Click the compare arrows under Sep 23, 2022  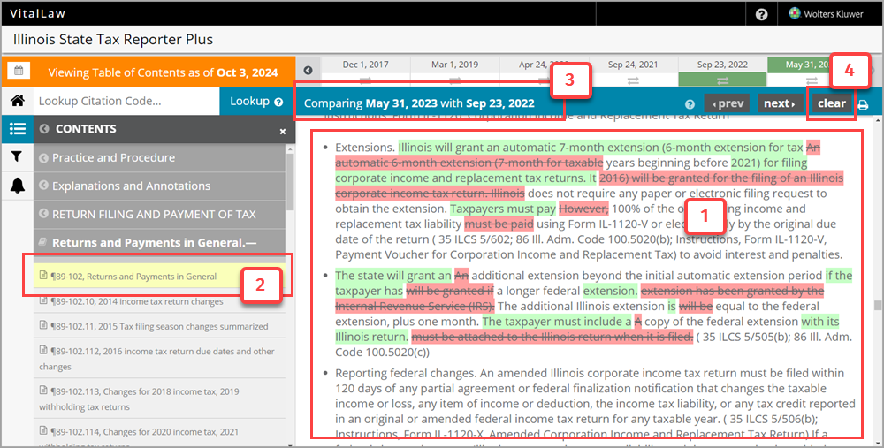click(x=722, y=80)
